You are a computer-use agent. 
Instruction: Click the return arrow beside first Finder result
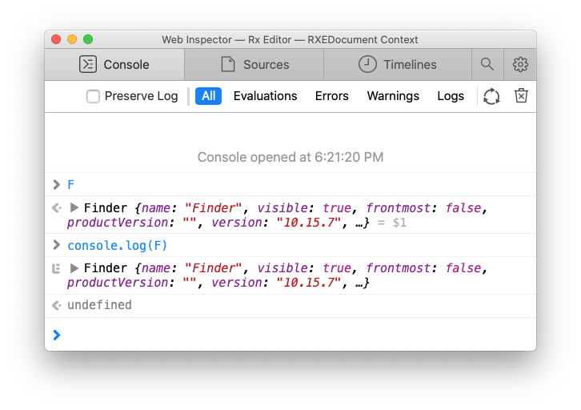56,207
